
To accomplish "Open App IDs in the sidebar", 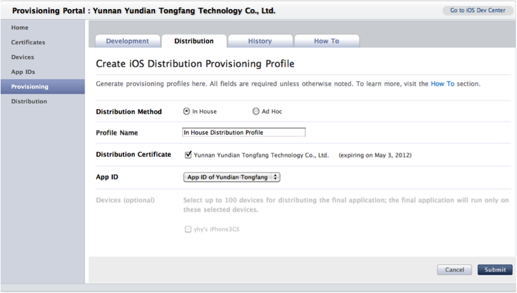I will point(23,72).
